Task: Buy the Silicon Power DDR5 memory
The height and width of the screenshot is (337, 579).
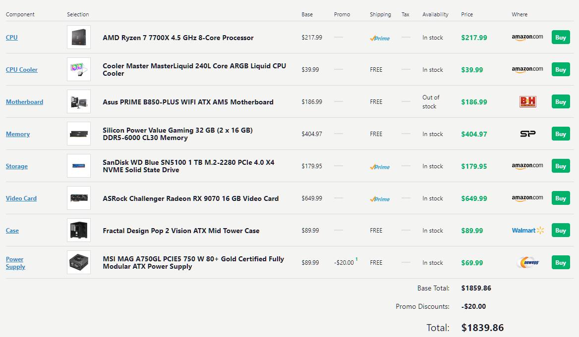Action: point(561,134)
